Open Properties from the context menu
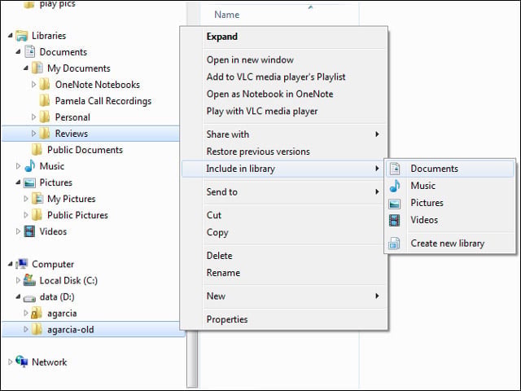This screenshot has width=521, height=391. [x=284, y=319]
